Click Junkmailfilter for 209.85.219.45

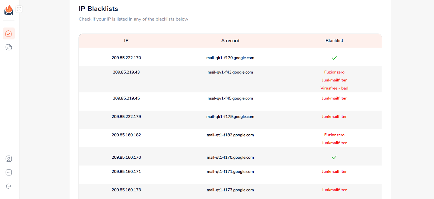[x=334, y=98]
